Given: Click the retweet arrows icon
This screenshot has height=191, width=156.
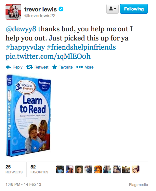Looking at the screenshot, I should [x=30, y=67].
